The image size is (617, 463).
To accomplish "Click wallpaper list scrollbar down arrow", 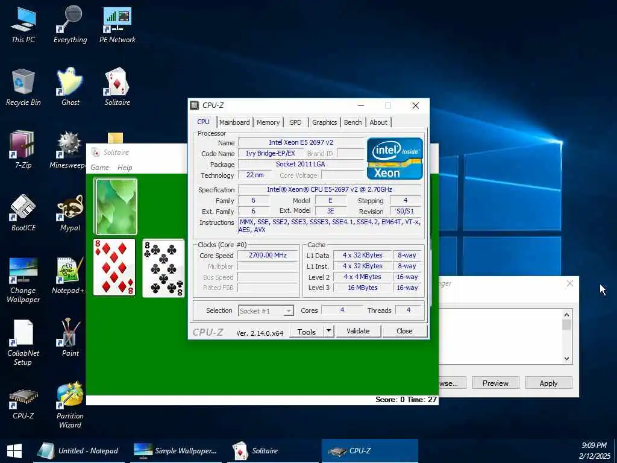I will 566,358.
